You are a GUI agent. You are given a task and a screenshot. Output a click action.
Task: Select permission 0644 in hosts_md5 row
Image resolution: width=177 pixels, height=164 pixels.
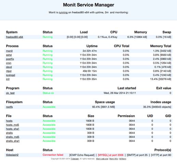pos(132,125)
